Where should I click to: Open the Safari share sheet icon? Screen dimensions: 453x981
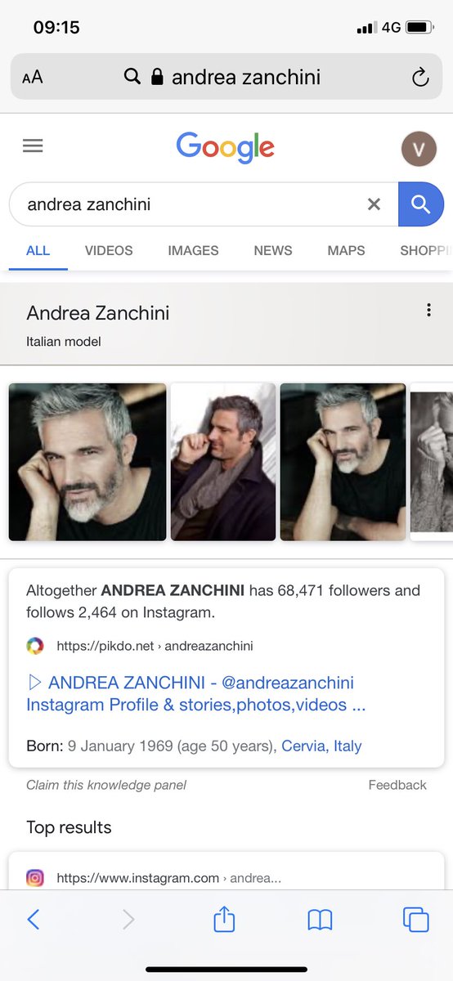click(x=224, y=919)
